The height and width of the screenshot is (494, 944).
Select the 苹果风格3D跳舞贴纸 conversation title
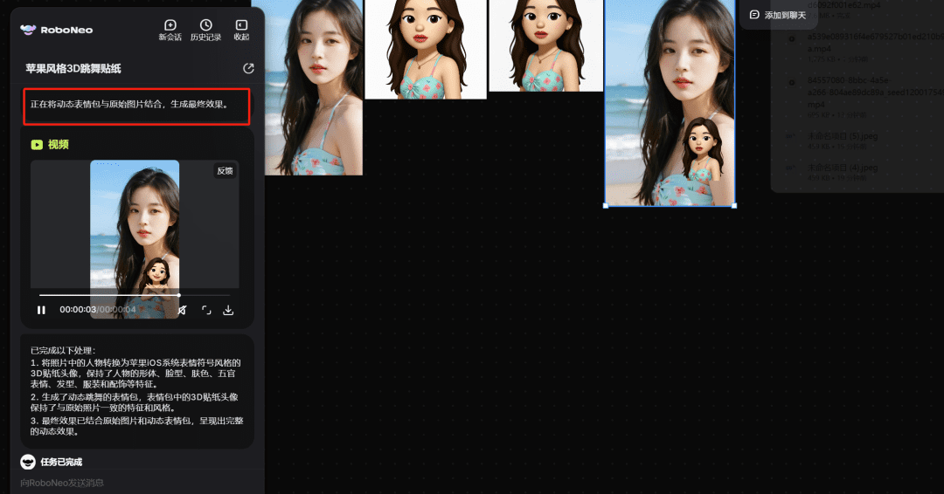[x=73, y=68]
